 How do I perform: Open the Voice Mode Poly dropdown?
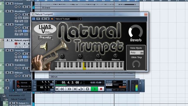(137, 52)
